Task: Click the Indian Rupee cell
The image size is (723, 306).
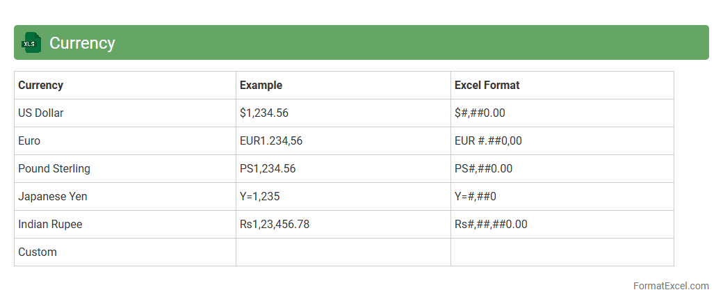Action: [50, 225]
